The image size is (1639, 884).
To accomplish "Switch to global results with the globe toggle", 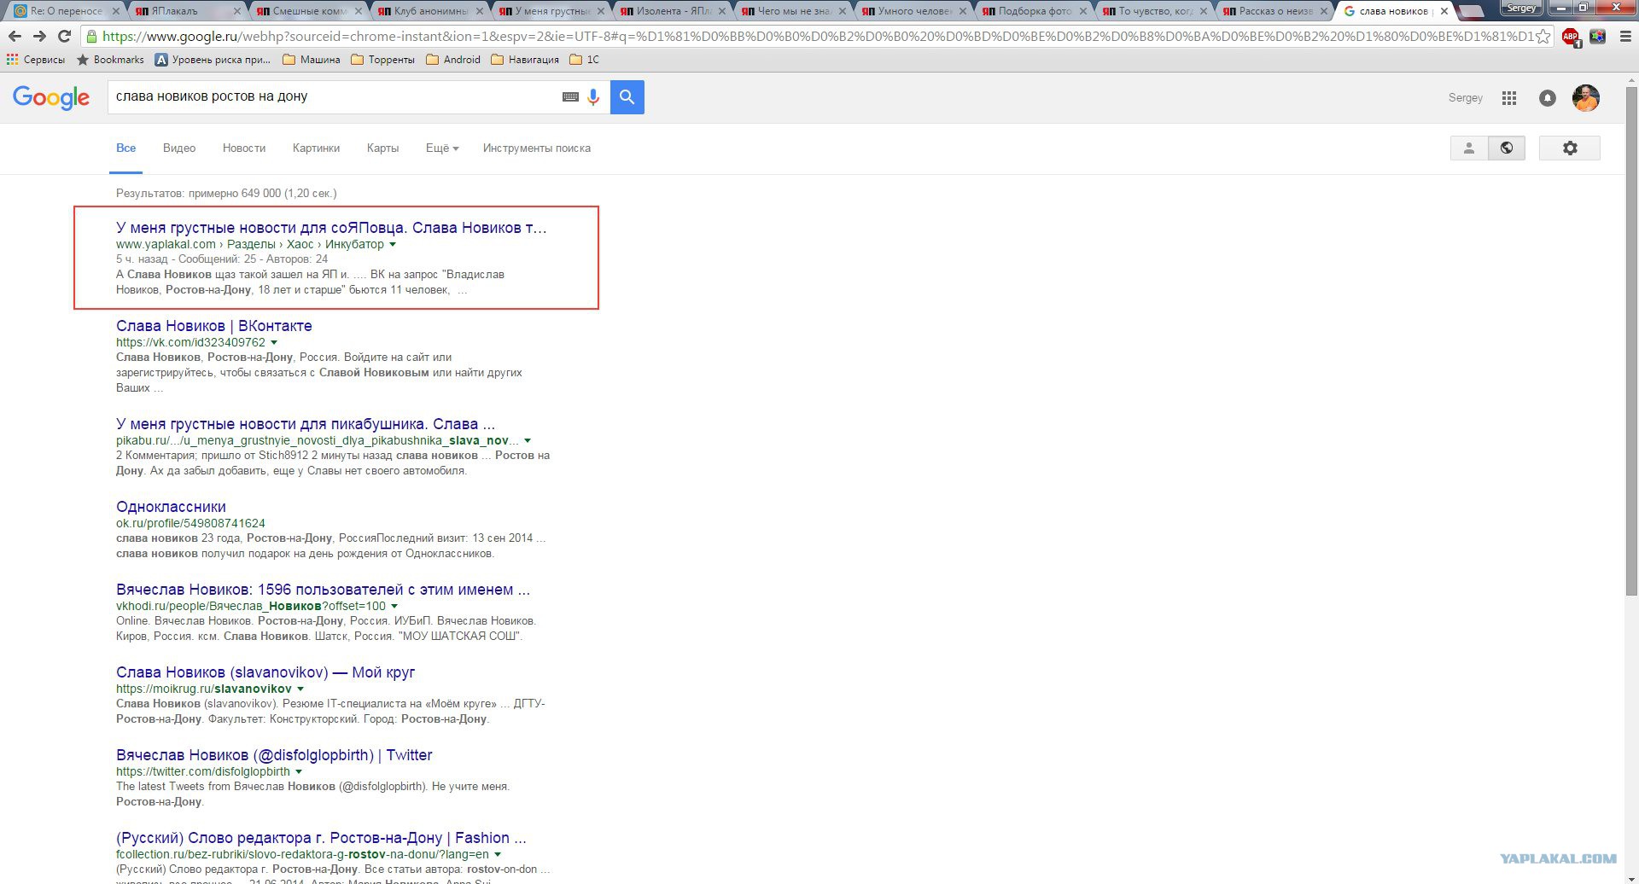I will coord(1507,148).
